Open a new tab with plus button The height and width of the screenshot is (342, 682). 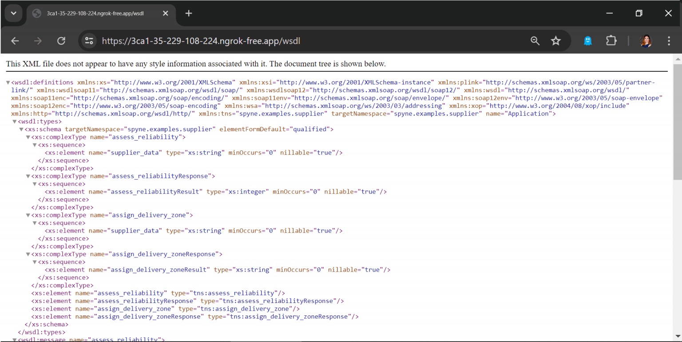coord(189,13)
